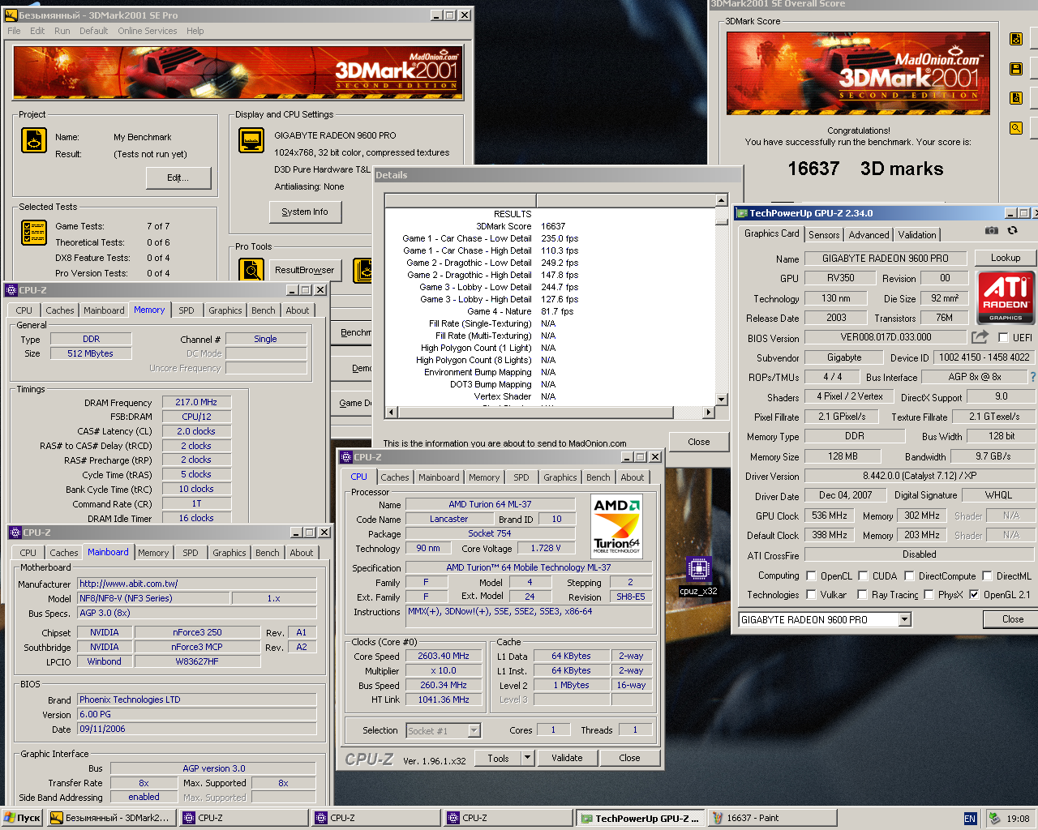Toggle the Ray Tracing checkbox

[863, 595]
